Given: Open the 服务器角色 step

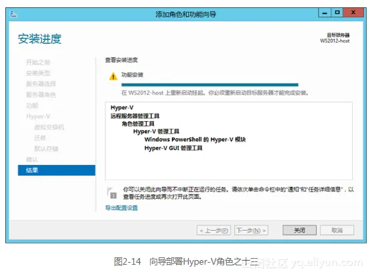Looking at the screenshot, I should click(41, 94).
